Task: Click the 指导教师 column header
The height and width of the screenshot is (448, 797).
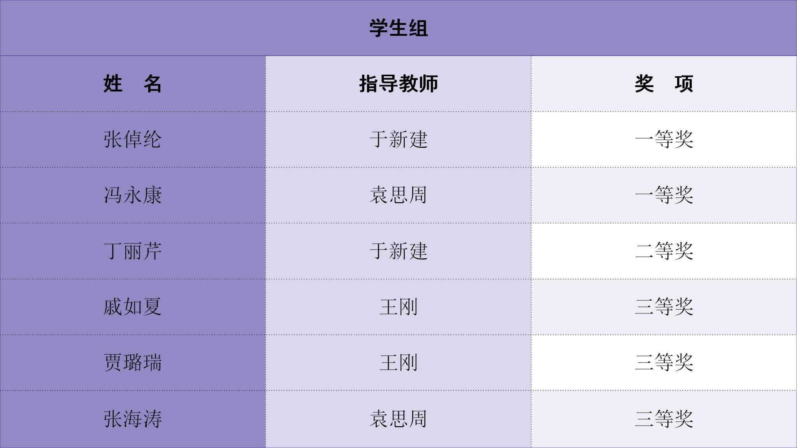Action: click(398, 84)
